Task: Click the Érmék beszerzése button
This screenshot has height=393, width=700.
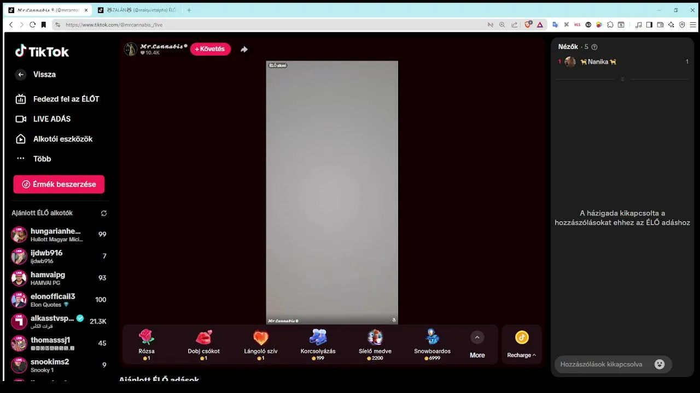Action: pyautogui.click(x=59, y=184)
